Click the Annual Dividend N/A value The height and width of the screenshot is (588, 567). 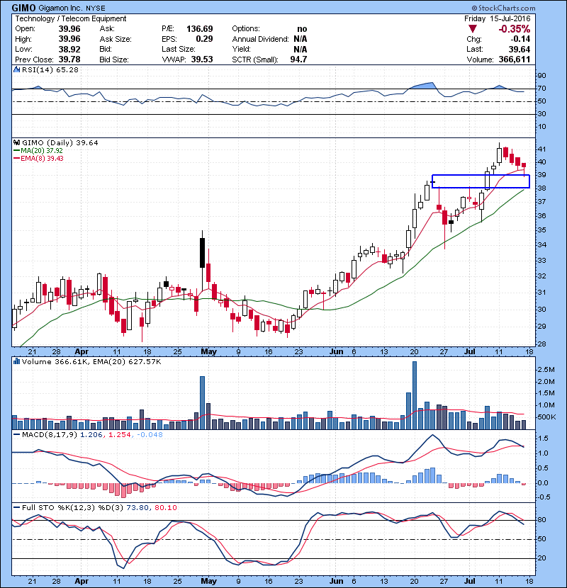(x=301, y=39)
